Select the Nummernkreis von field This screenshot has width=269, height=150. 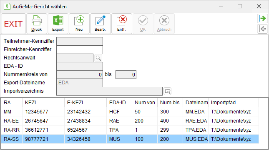coord(80,74)
